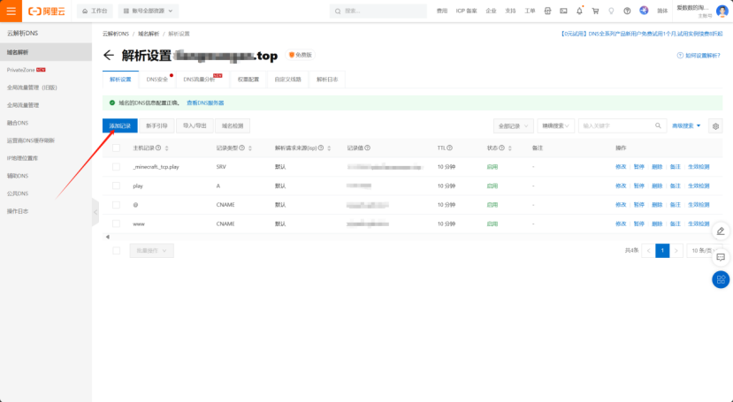The width and height of the screenshot is (733, 402).
Task: Open the notification bell icon
Action: (579, 11)
